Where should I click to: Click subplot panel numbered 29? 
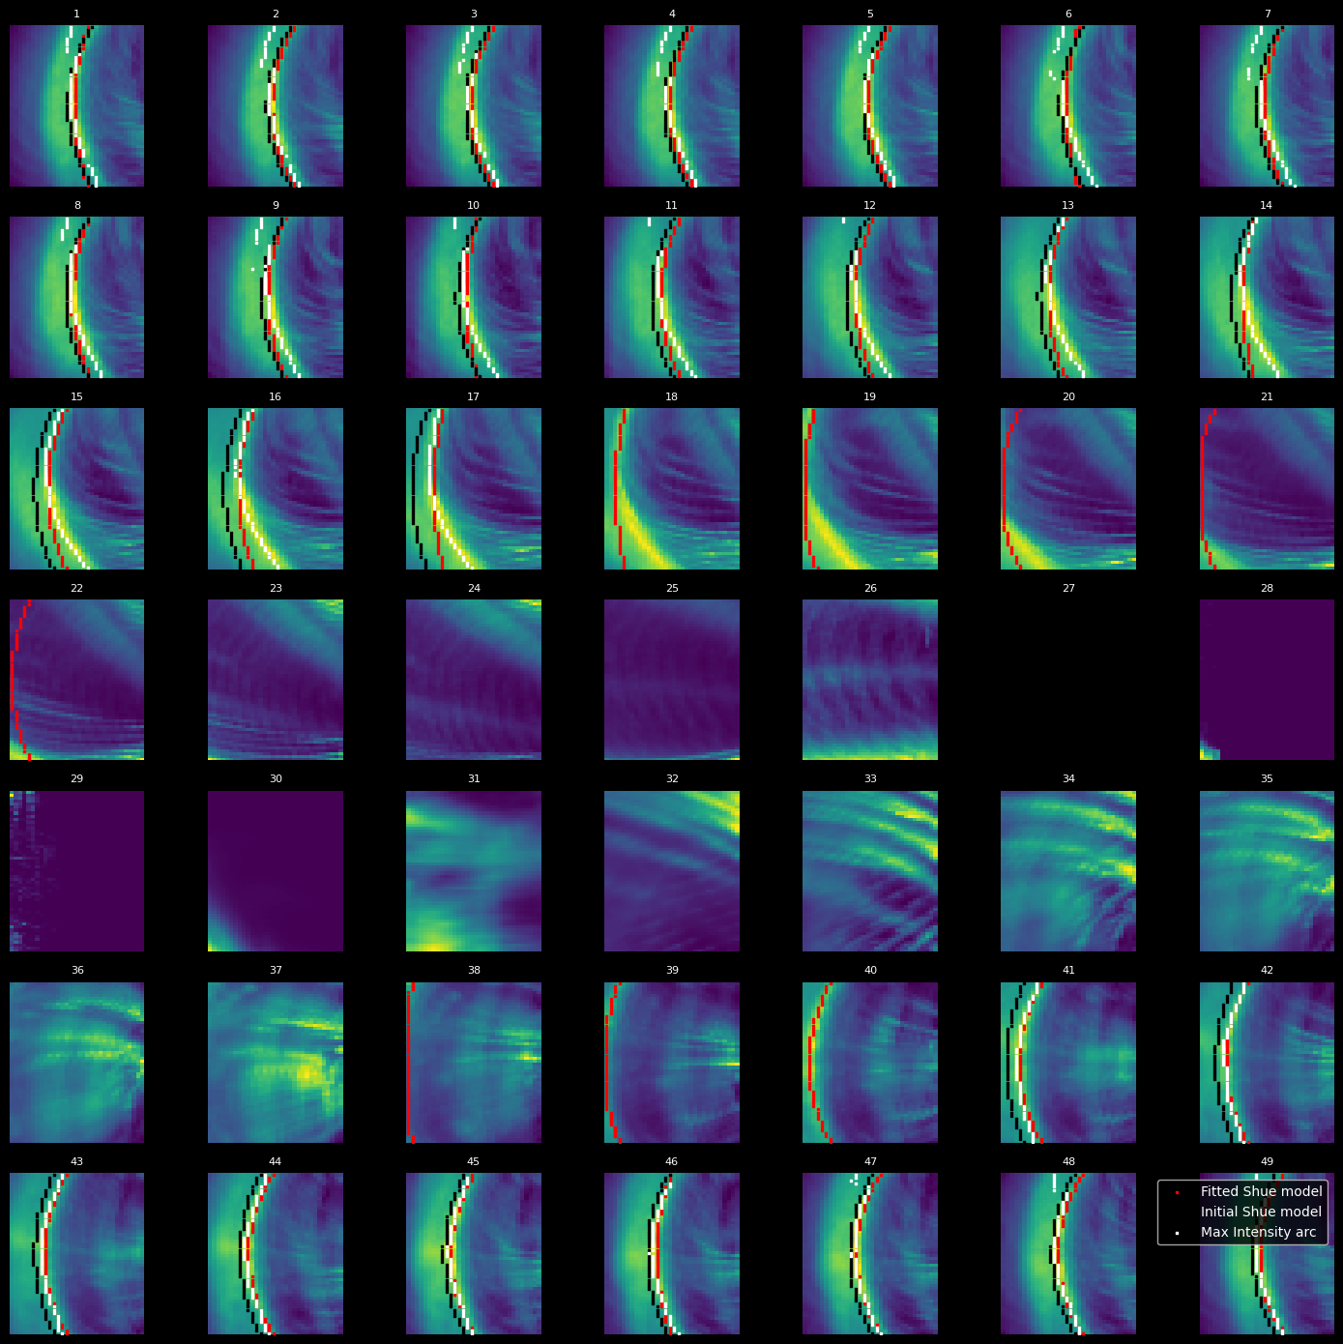[x=77, y=871]
